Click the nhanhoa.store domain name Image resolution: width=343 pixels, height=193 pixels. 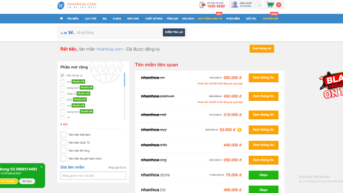click(155, 175)
